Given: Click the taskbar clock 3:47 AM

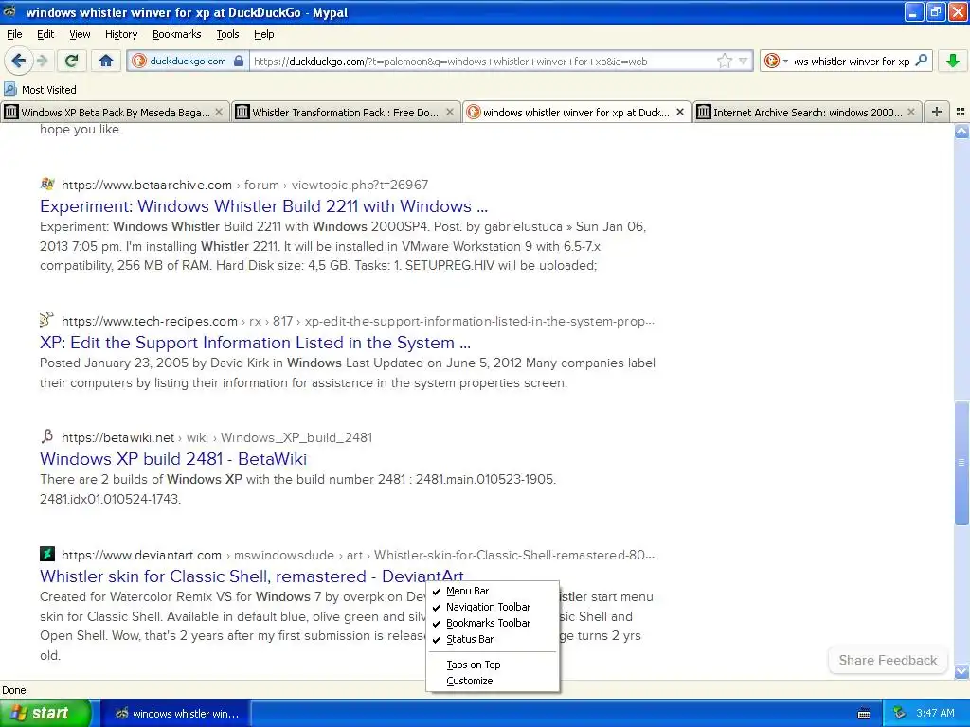Looking at the screenshot, I should (x=935, y=713).
